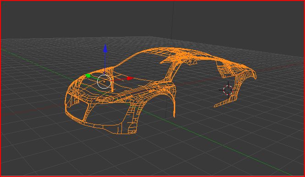Click the dark empty background above the grid horizon
Image resolution: width=305 pixels, height=177 pixels.
78,19
